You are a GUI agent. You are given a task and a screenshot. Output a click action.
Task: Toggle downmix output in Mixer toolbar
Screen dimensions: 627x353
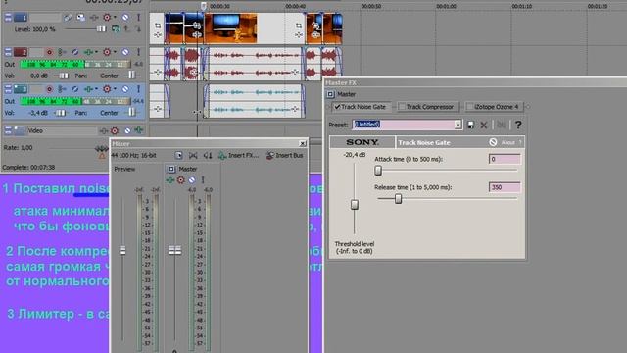(x=193, y=155)
